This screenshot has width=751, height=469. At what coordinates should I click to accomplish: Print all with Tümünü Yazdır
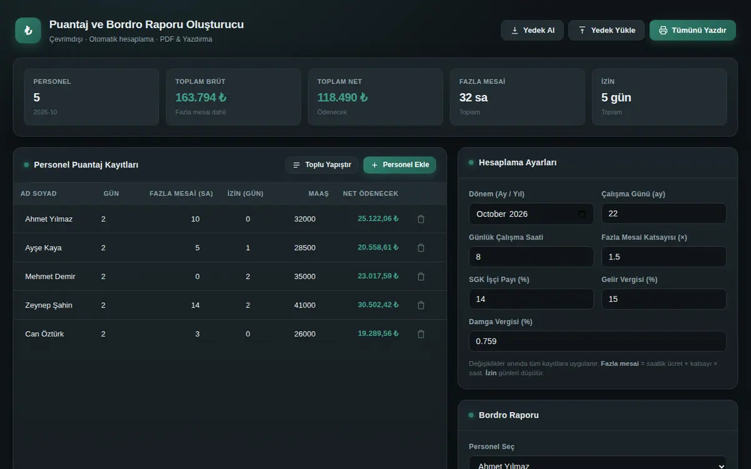(x=693, y=30)
